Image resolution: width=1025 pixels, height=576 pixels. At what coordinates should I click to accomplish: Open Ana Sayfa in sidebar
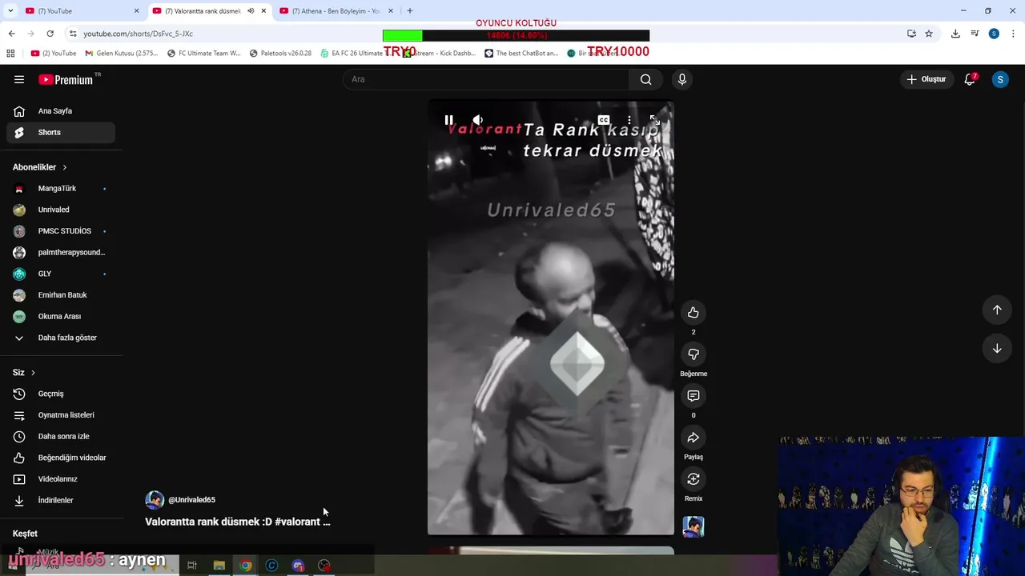(x=61, y=111)
